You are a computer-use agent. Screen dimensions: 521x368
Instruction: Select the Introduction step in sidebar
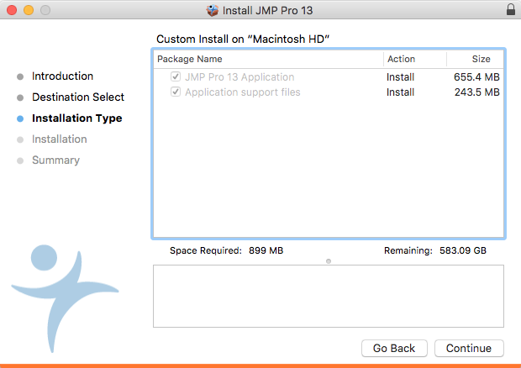[x=62, y=76]
